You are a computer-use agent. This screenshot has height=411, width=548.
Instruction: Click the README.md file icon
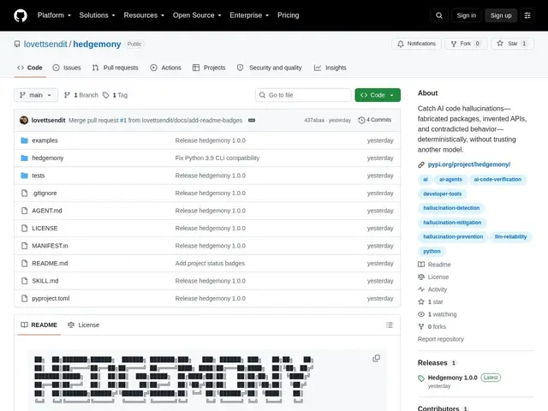click(x=25, y=263)
